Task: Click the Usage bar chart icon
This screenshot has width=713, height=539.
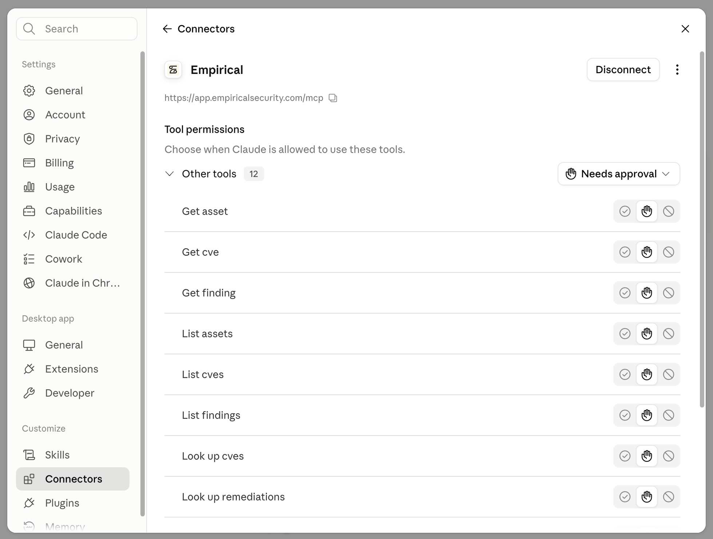Action: [29, 187]
